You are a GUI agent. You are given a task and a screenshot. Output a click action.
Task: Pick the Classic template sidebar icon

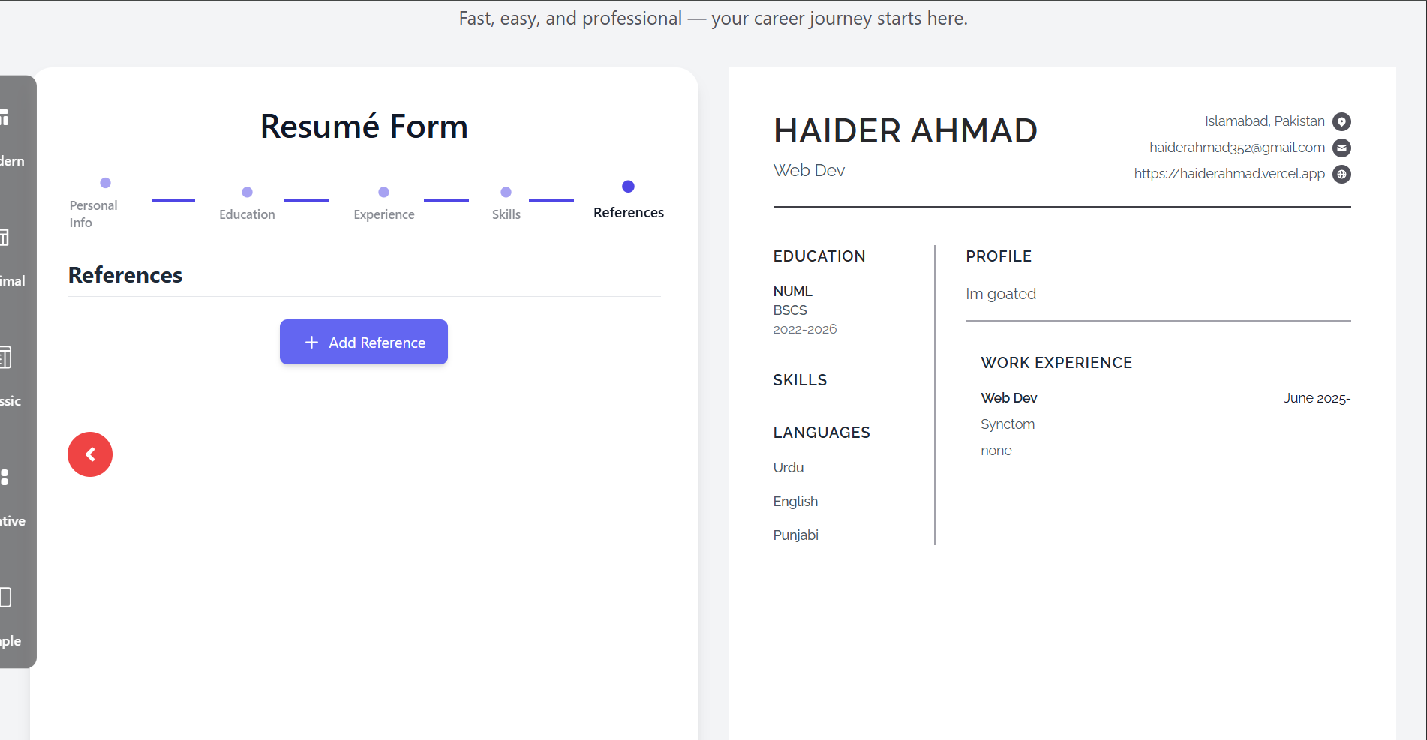tap(6, 358)
